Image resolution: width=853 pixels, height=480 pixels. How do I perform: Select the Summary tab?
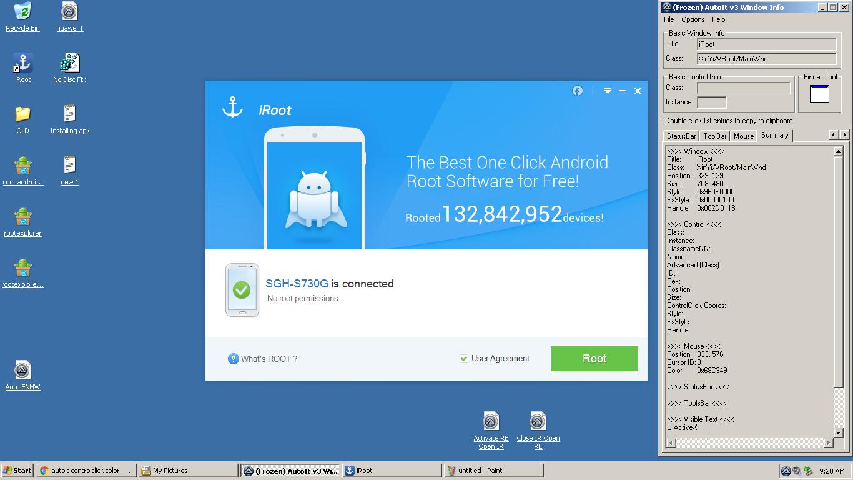tap(775, 135)
